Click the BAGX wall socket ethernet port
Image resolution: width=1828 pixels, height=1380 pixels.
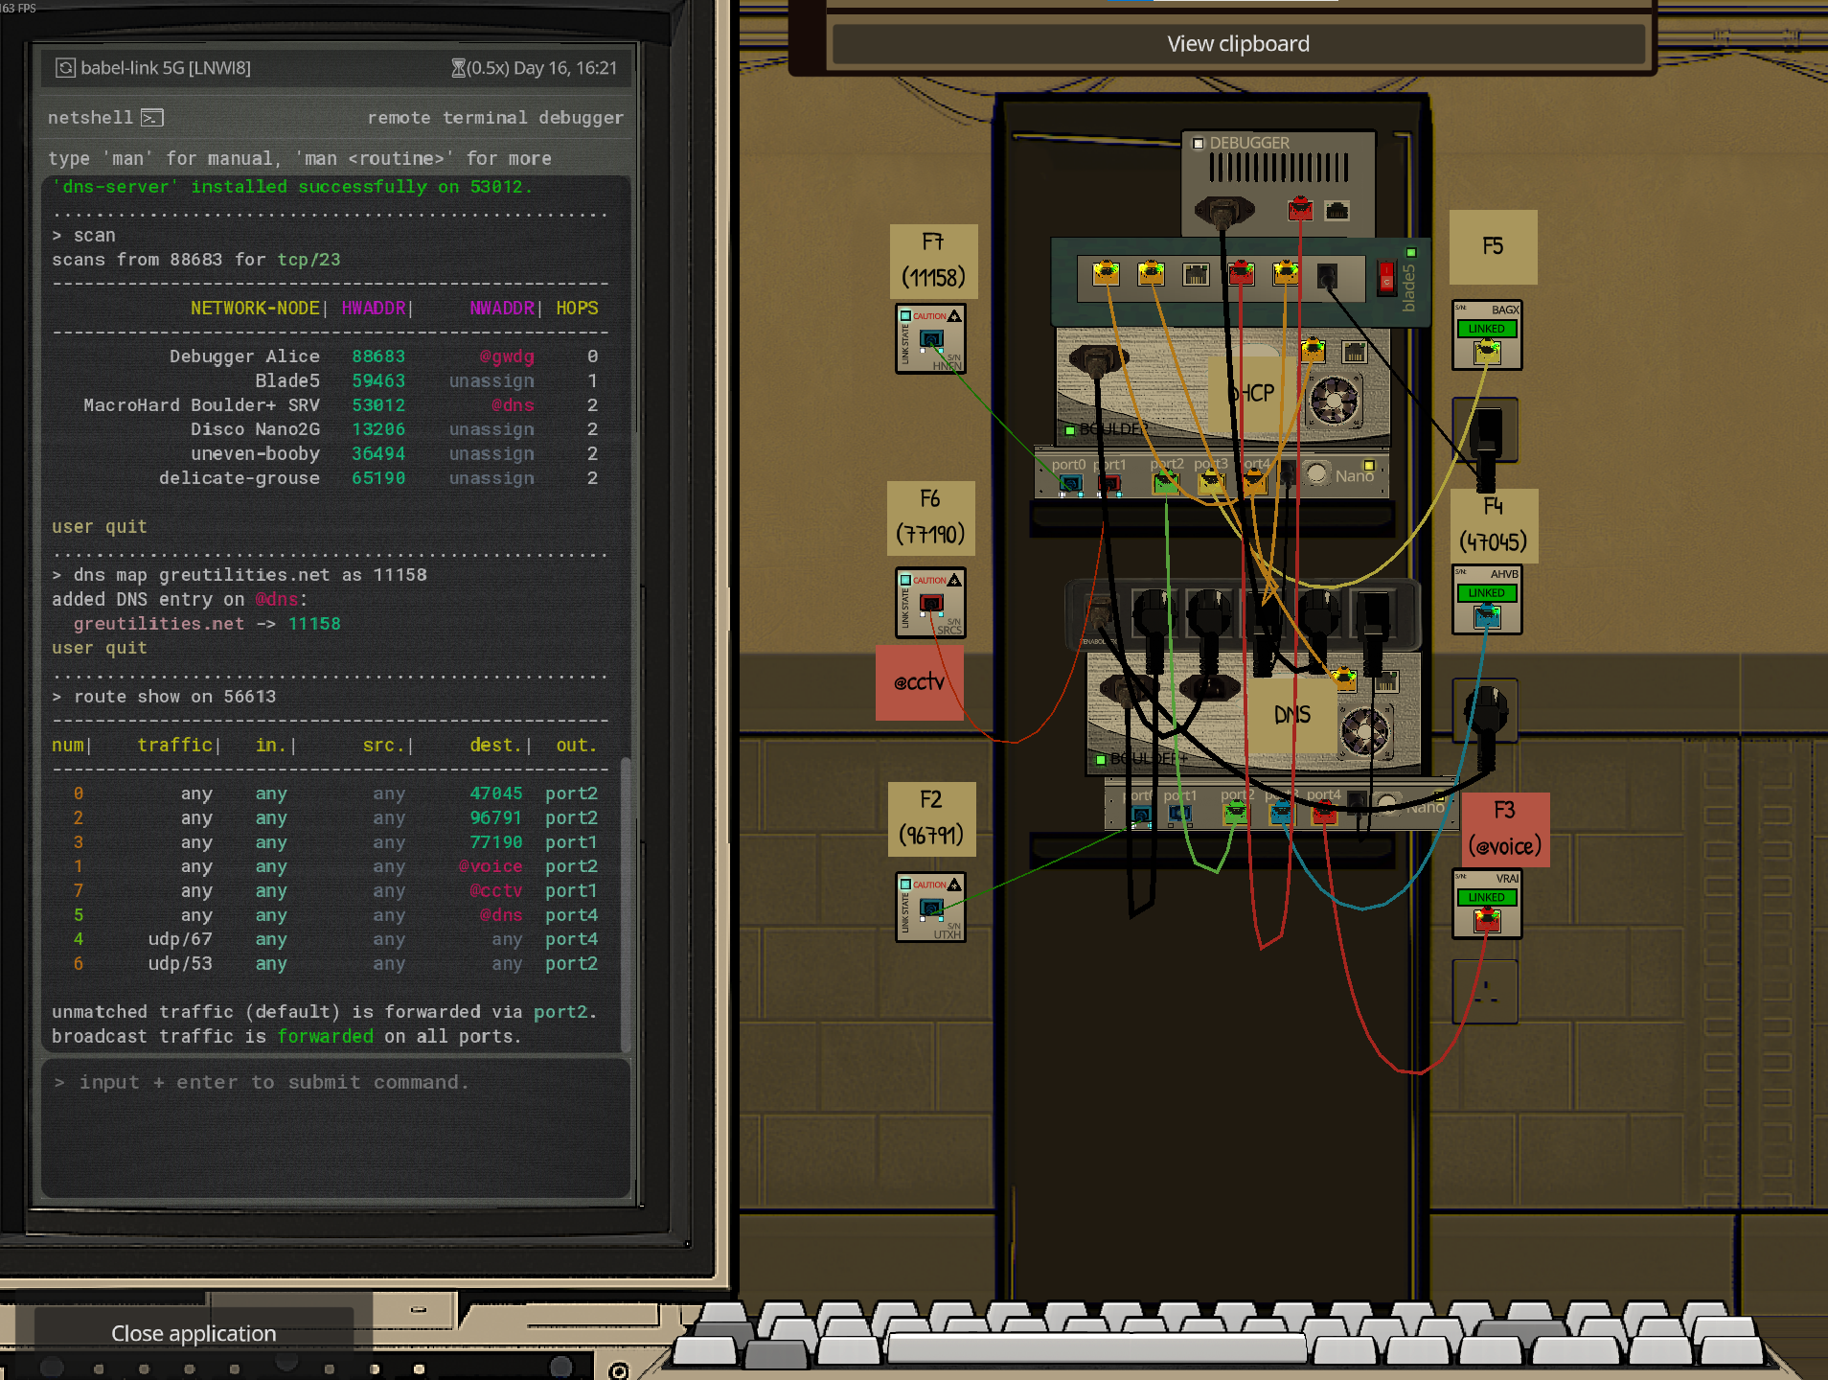point(1487,352)
